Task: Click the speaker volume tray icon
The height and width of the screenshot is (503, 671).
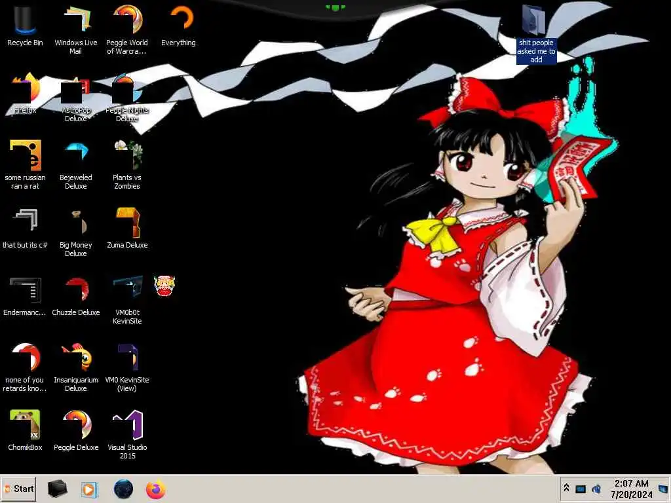Action: pos(596,489)
